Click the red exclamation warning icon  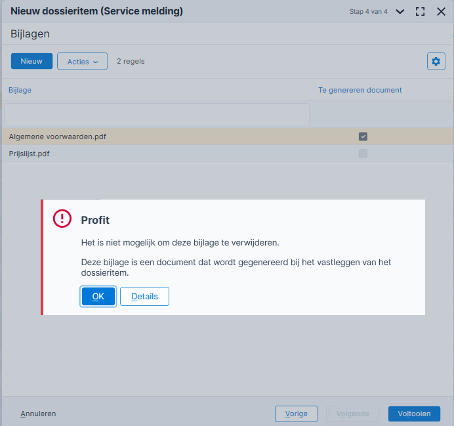pyautogui.click(x=62, y=219)
